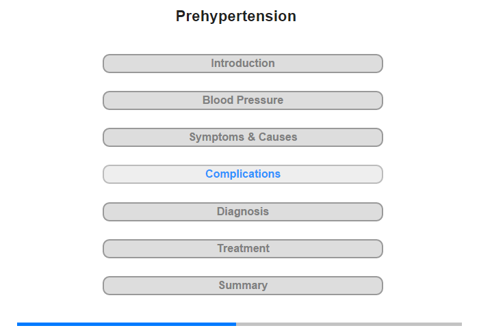479x328 pixels.
Task: Click the blue filled part of progress bar
Action: (127, 324)
